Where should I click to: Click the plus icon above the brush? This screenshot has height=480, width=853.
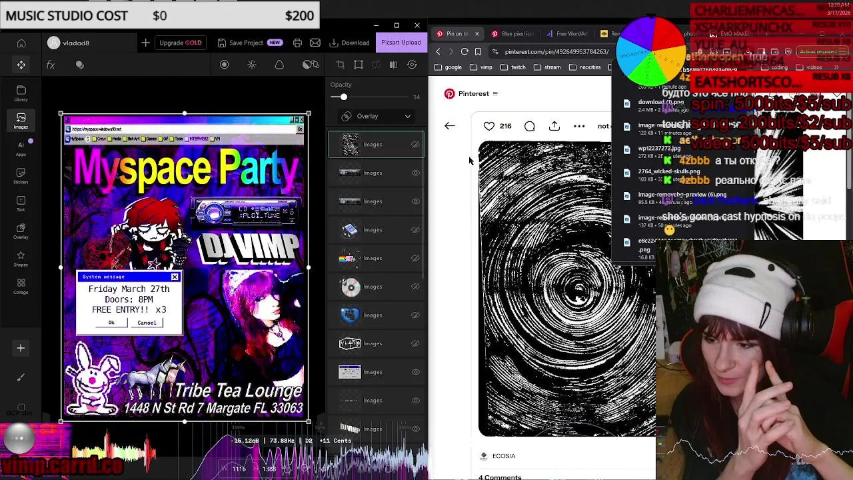click(x=21, y=348)
